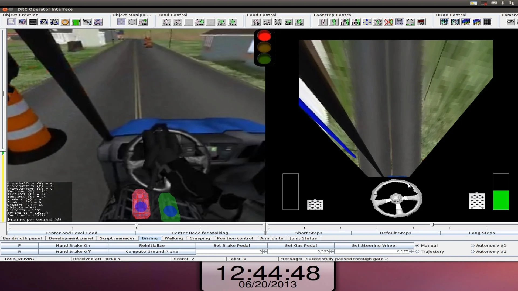Increase Set Gas Pedal using the spinner arrow
Screen dimensions: 518x291
(332, 250)
